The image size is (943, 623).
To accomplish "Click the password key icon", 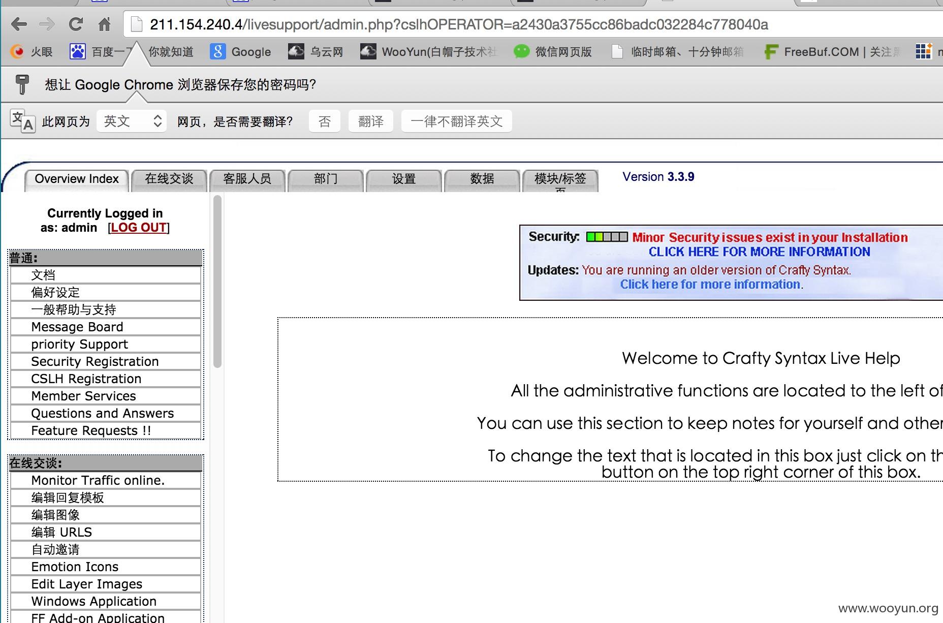I will click(22, 84).
